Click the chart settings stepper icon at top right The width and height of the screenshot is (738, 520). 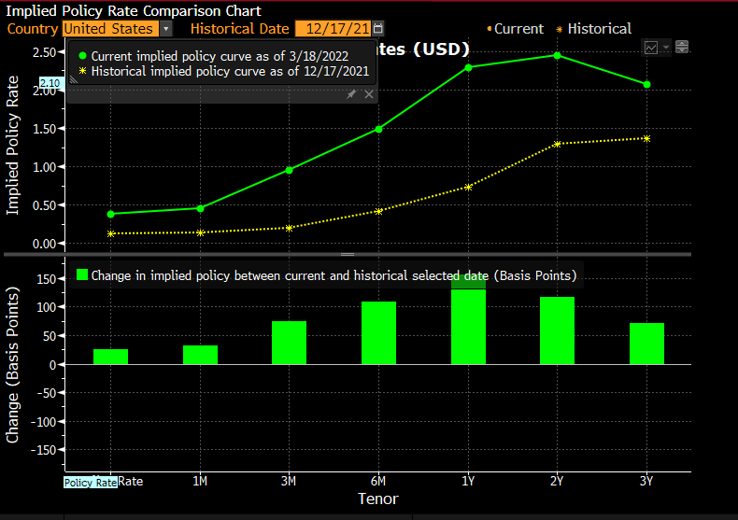(683, 48)
